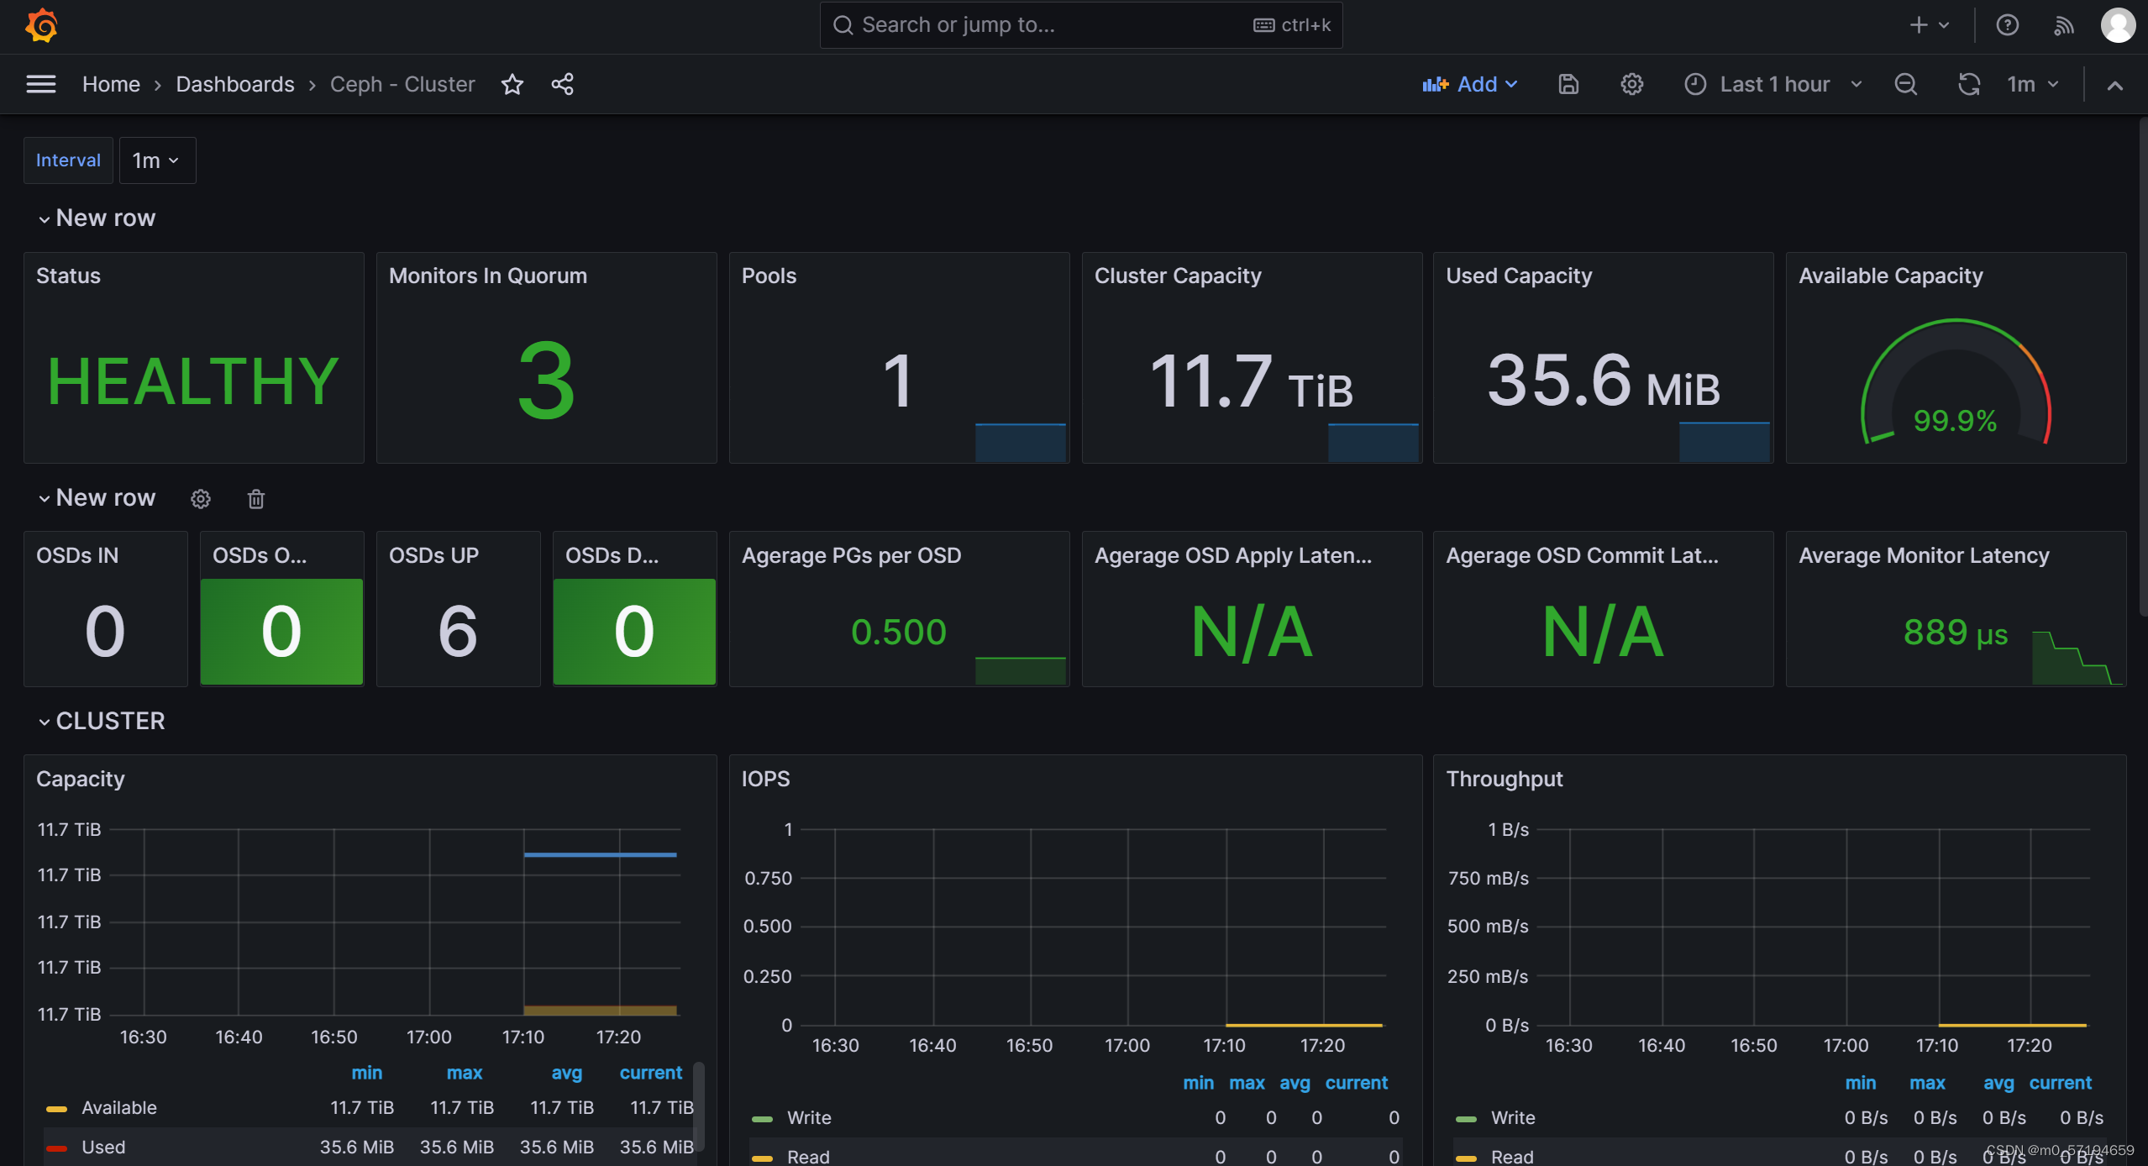The width and height of the screenshot is (2148, 1166).
Task: Delete the second New row with the trash icon
Action: (256, 499)
